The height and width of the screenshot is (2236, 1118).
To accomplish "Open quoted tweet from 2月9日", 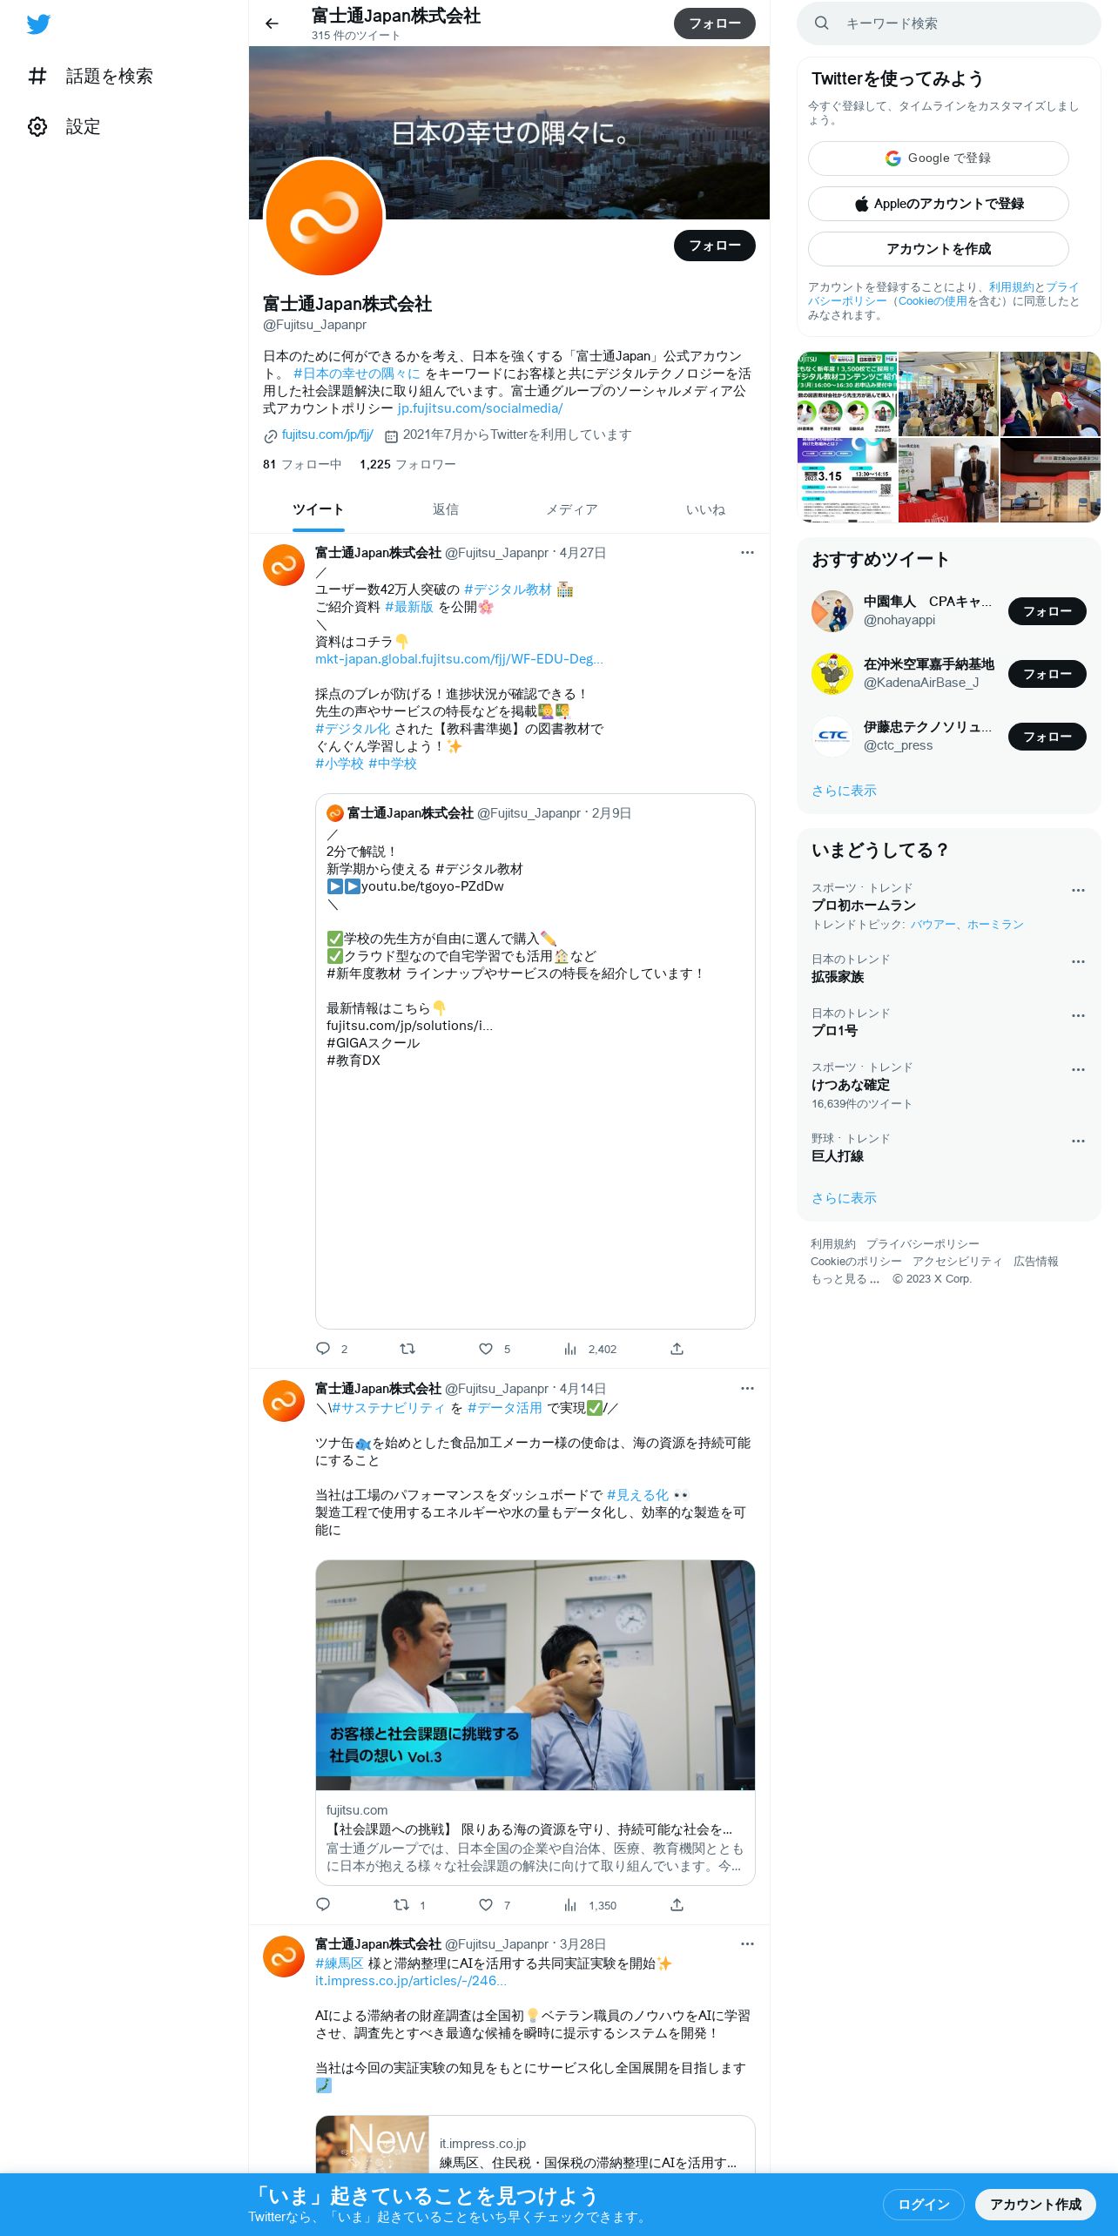I will [535, 1061].
